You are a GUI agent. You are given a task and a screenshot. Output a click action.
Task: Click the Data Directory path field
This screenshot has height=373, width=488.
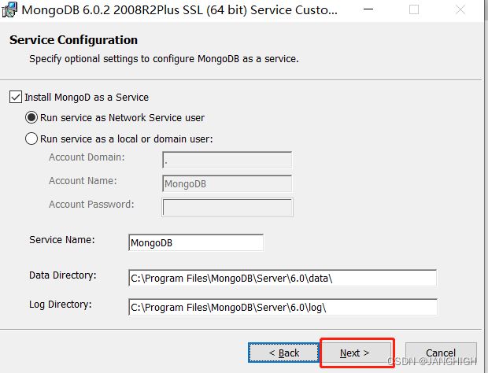(x=283, y=278)
